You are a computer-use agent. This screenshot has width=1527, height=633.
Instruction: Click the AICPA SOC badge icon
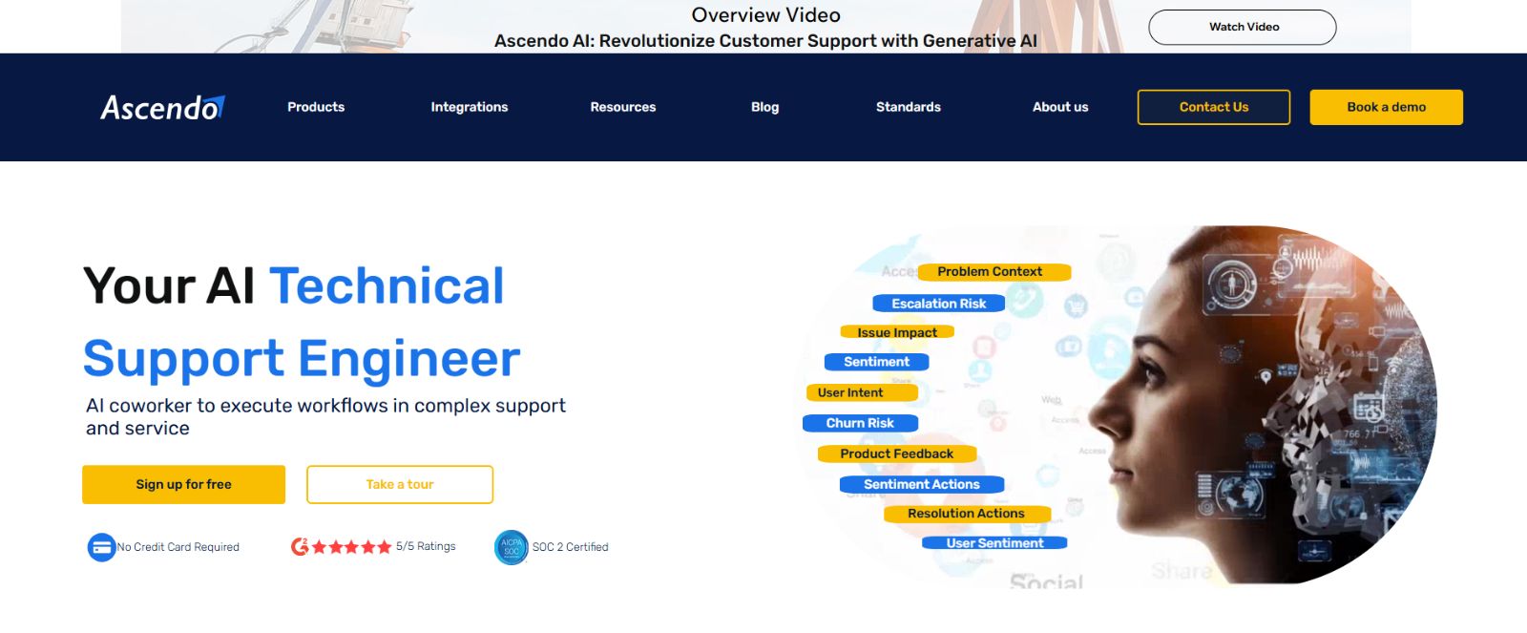pyautogui.click(x=512, y=547)
